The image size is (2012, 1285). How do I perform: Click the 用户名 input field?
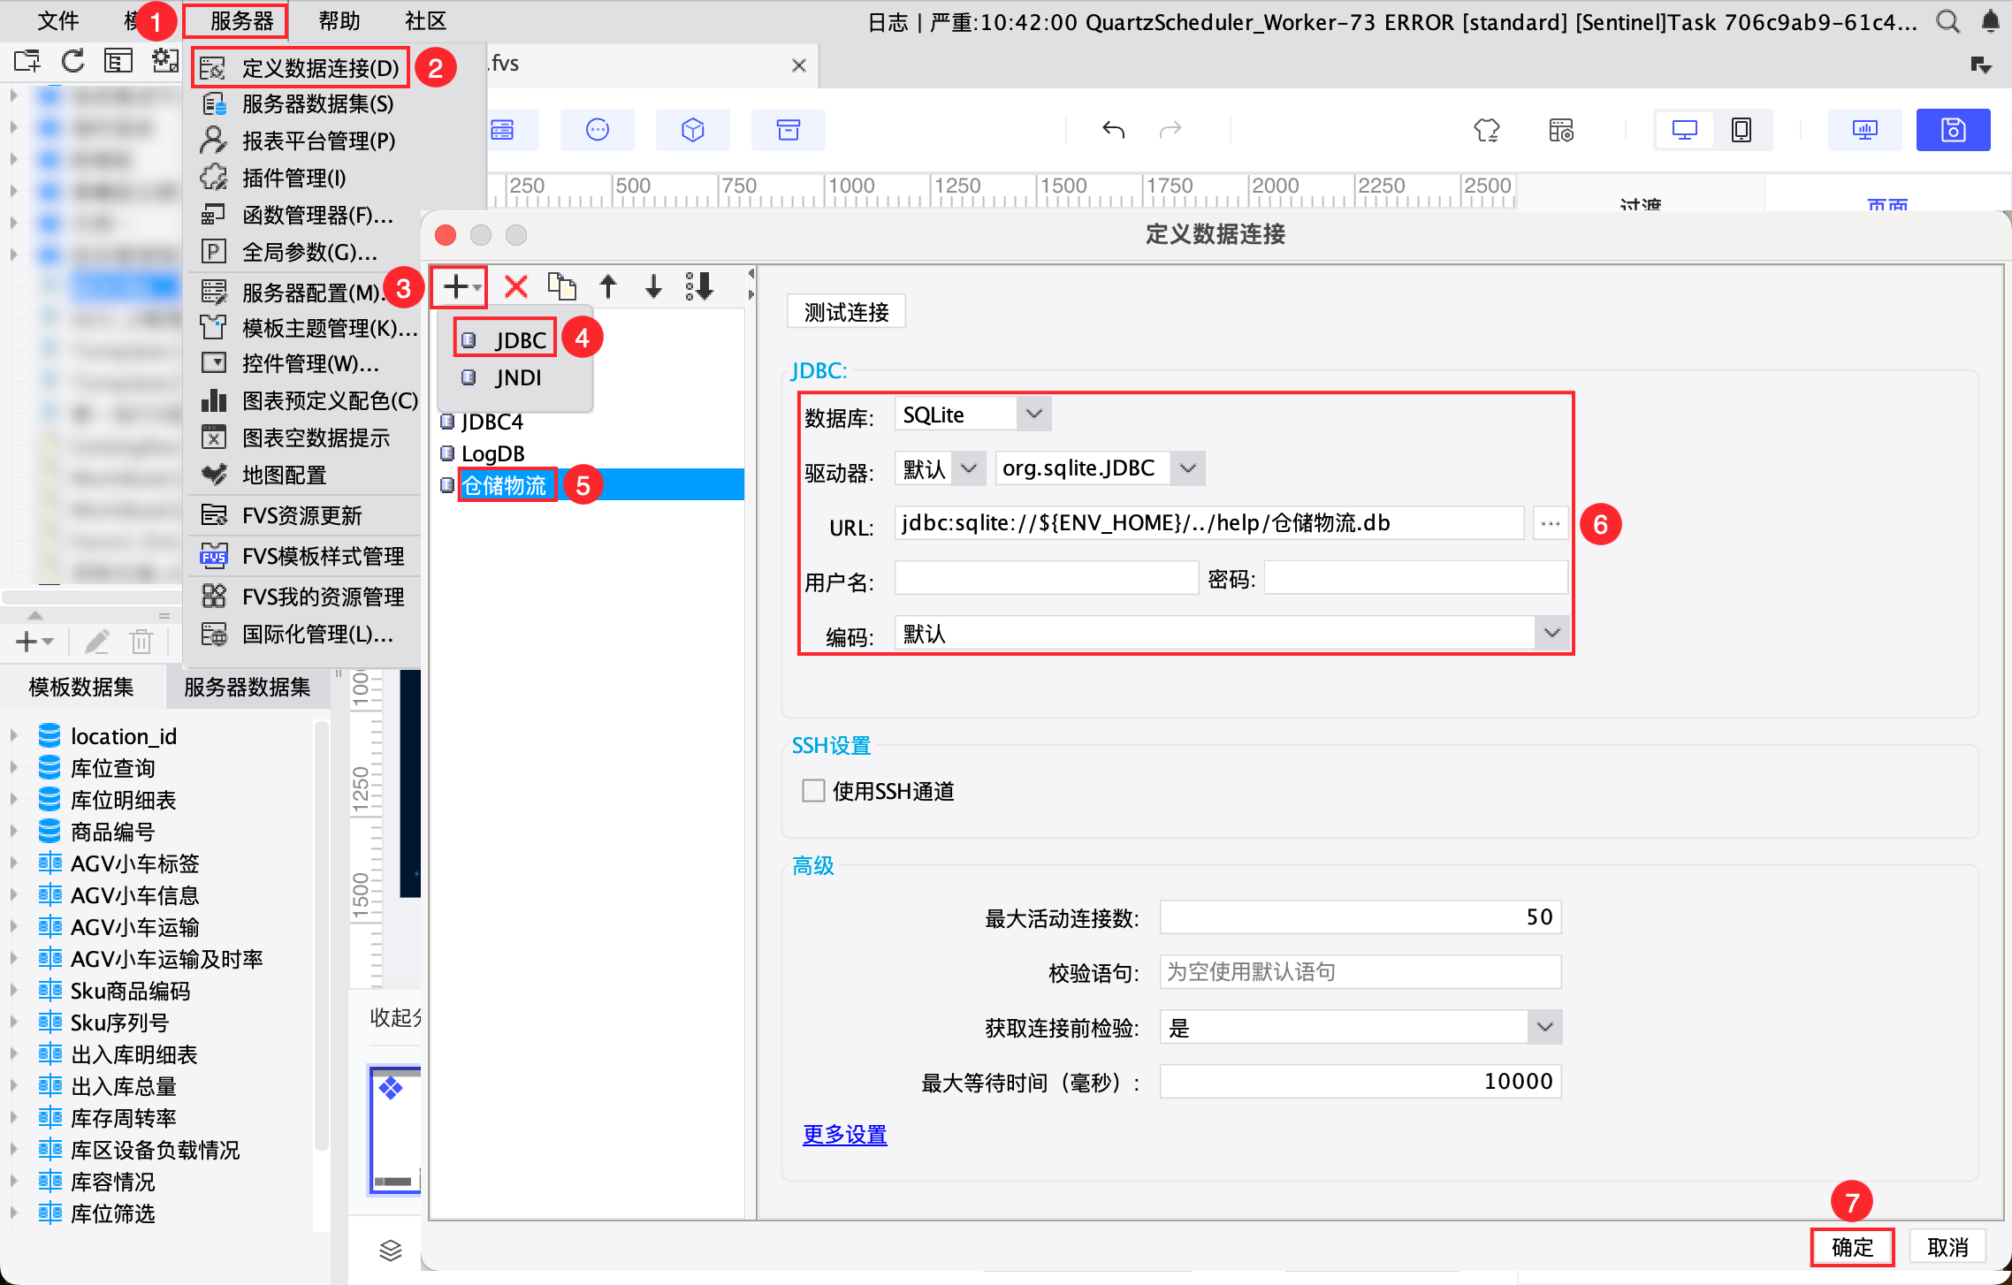pyautogui.click(x=1046, y=579)
